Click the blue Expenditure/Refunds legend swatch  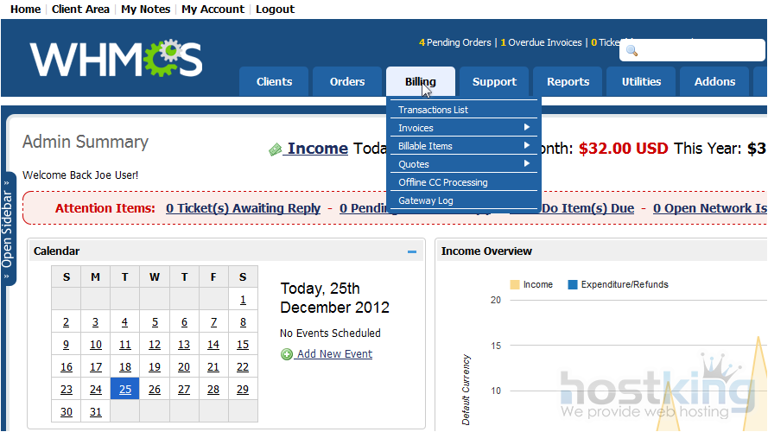click(572, 284)
